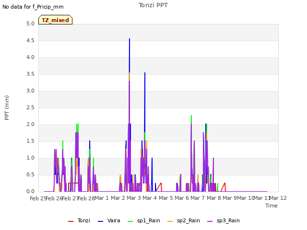Click the No data for f_Pricip_mm message
307x230 pixels.
pyautogui.click(x=33, y=7)
